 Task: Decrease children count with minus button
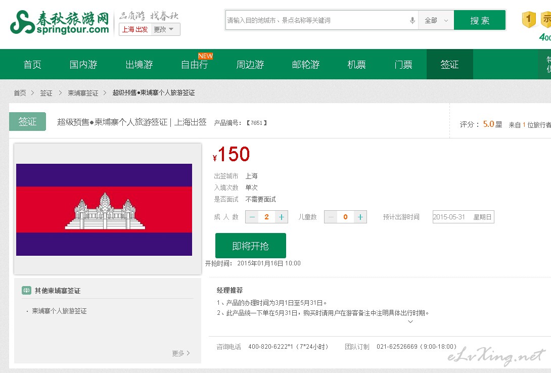pyautogui.click(x=331, y=217)
